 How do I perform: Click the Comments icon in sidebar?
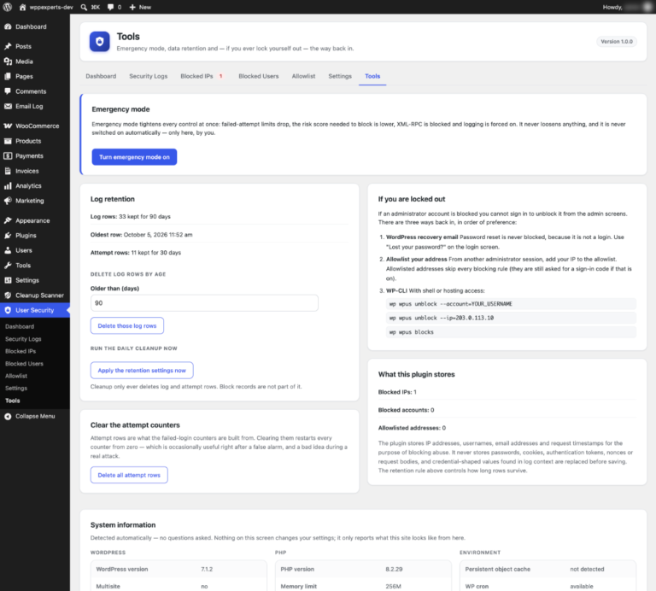[8, 91]
